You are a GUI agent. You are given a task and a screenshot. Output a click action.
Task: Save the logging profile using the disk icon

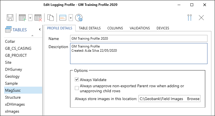(x=10, y=18)
